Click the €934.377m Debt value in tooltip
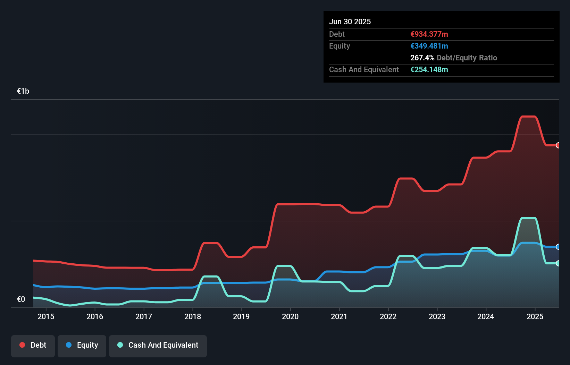 pos(429,34)
